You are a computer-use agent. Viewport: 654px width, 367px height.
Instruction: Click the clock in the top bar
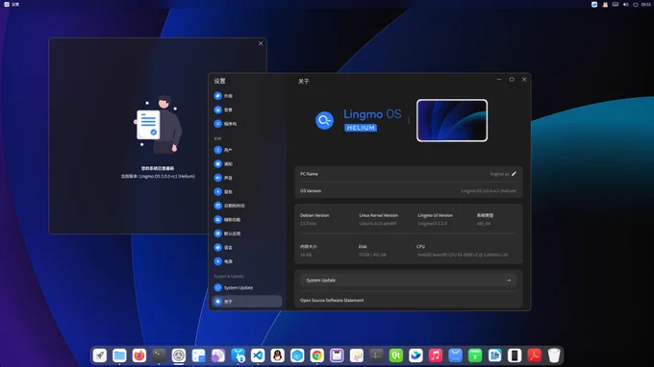pyautogui.click(x=646, y=4)
